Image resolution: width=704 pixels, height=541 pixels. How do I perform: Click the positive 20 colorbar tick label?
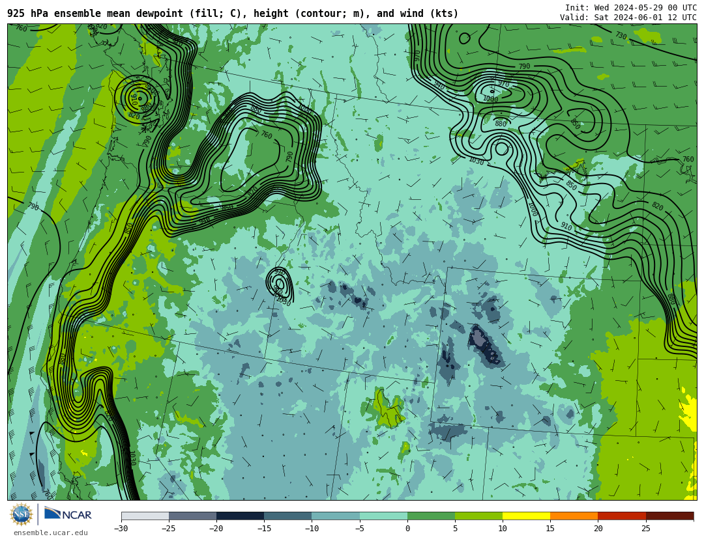click(598, 529)
